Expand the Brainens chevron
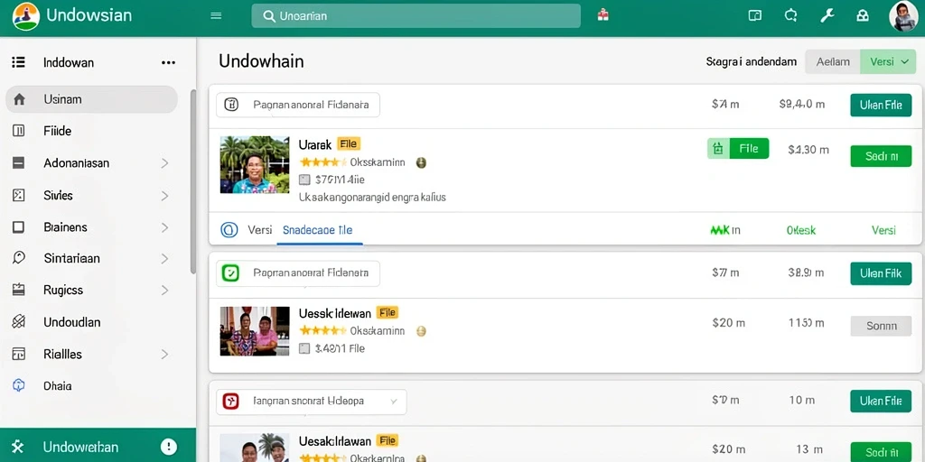Screen dimensions: 925x462 click(x=164, y=226)
